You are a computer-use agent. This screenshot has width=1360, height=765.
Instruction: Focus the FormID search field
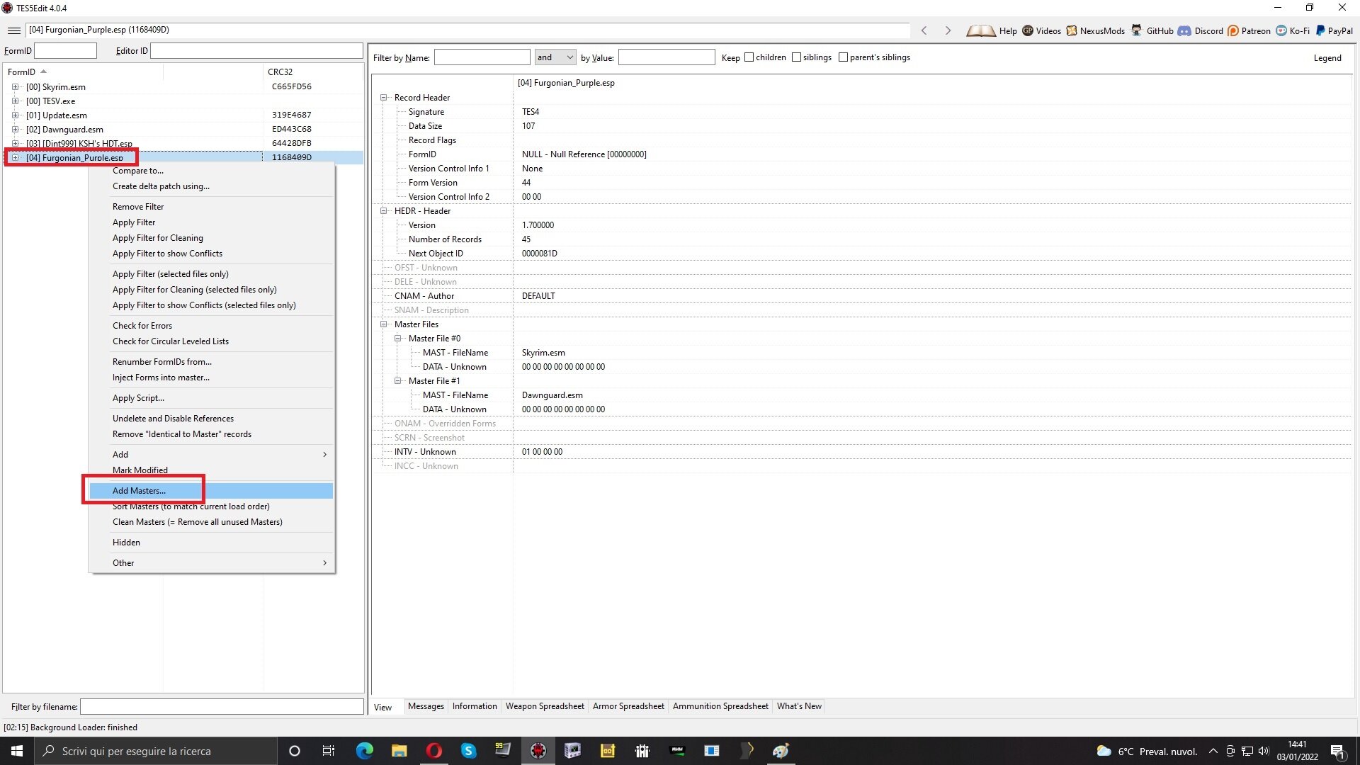pos(65,51)
